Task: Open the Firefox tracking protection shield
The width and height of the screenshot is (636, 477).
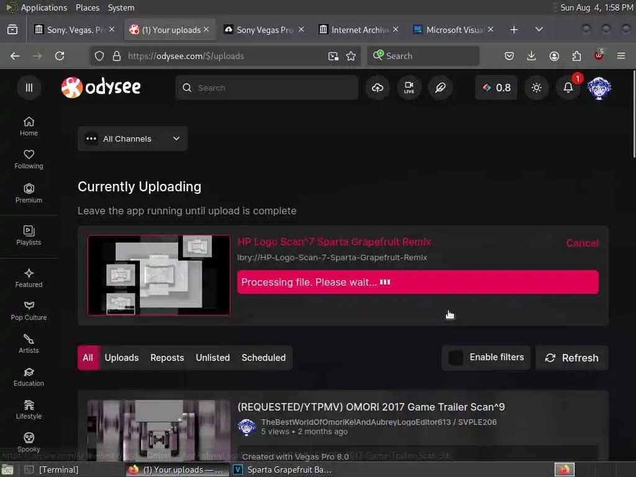Action: [x=99, y=56]
